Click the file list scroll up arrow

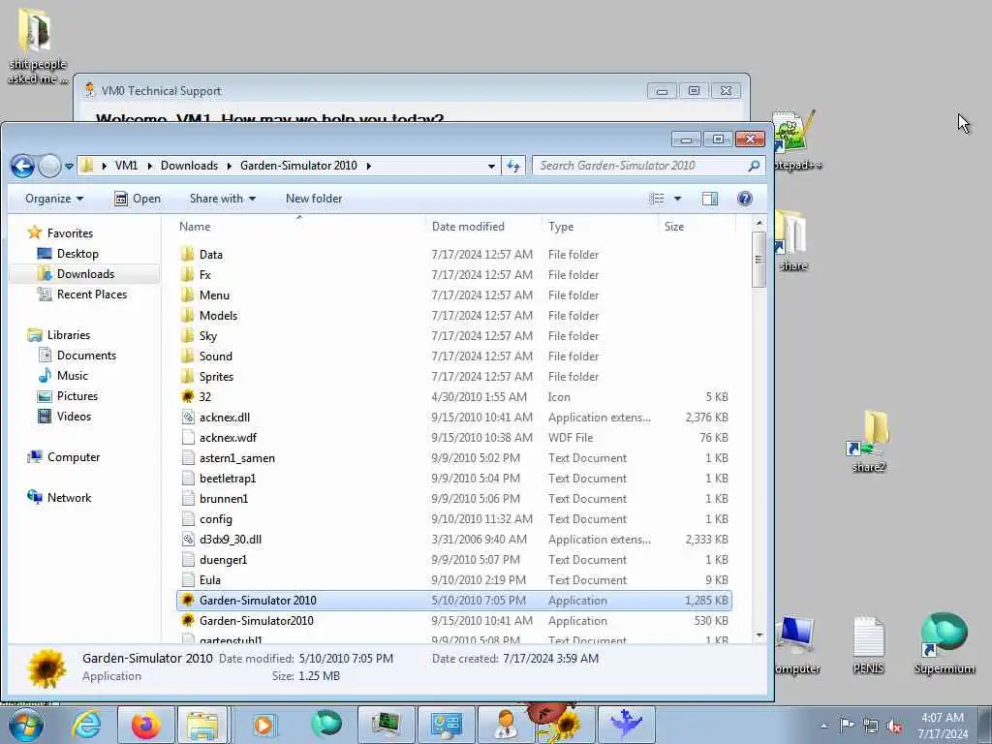(759, 224)
